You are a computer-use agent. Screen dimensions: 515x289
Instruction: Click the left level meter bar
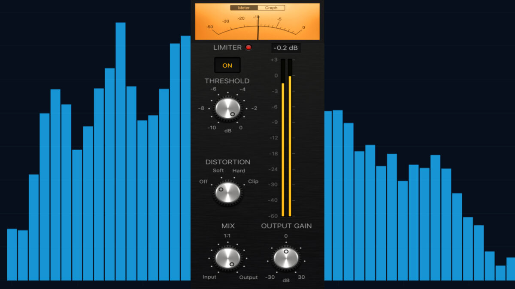pyautogui.click(x=283, y=138)
